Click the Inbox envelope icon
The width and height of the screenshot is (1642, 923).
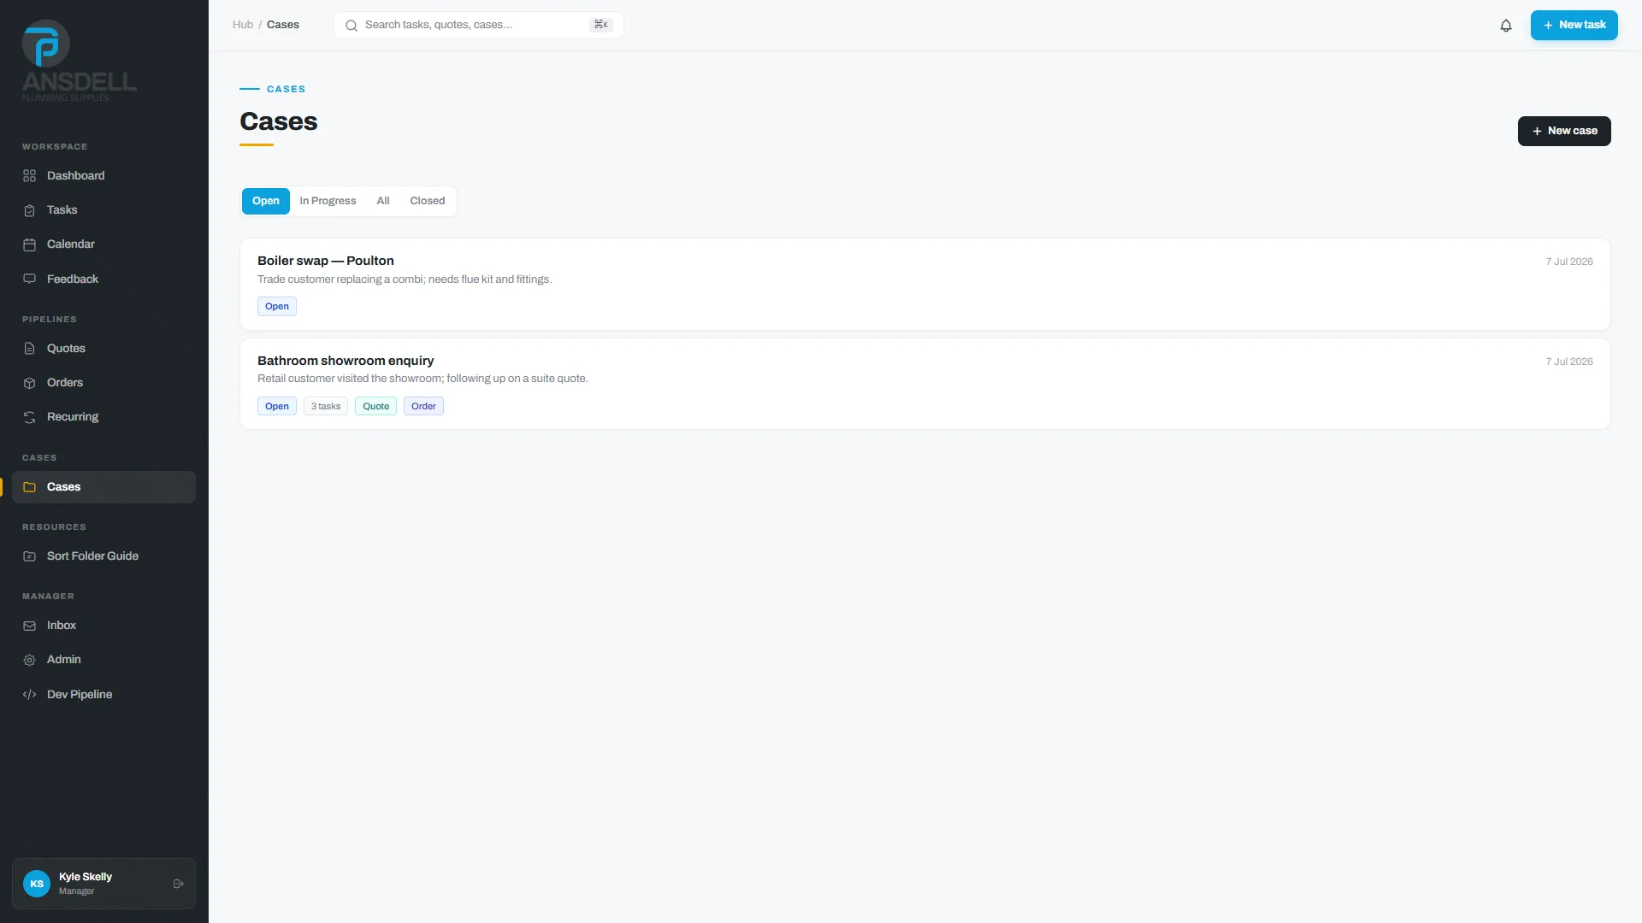(29, 626)
